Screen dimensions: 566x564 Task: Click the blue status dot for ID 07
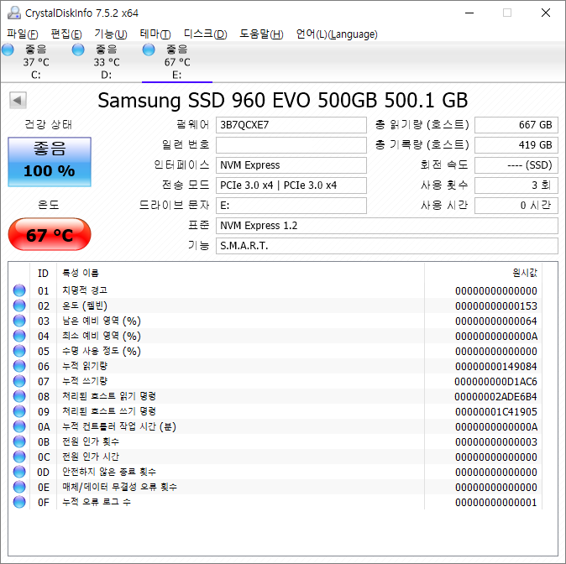click(19, 381)
